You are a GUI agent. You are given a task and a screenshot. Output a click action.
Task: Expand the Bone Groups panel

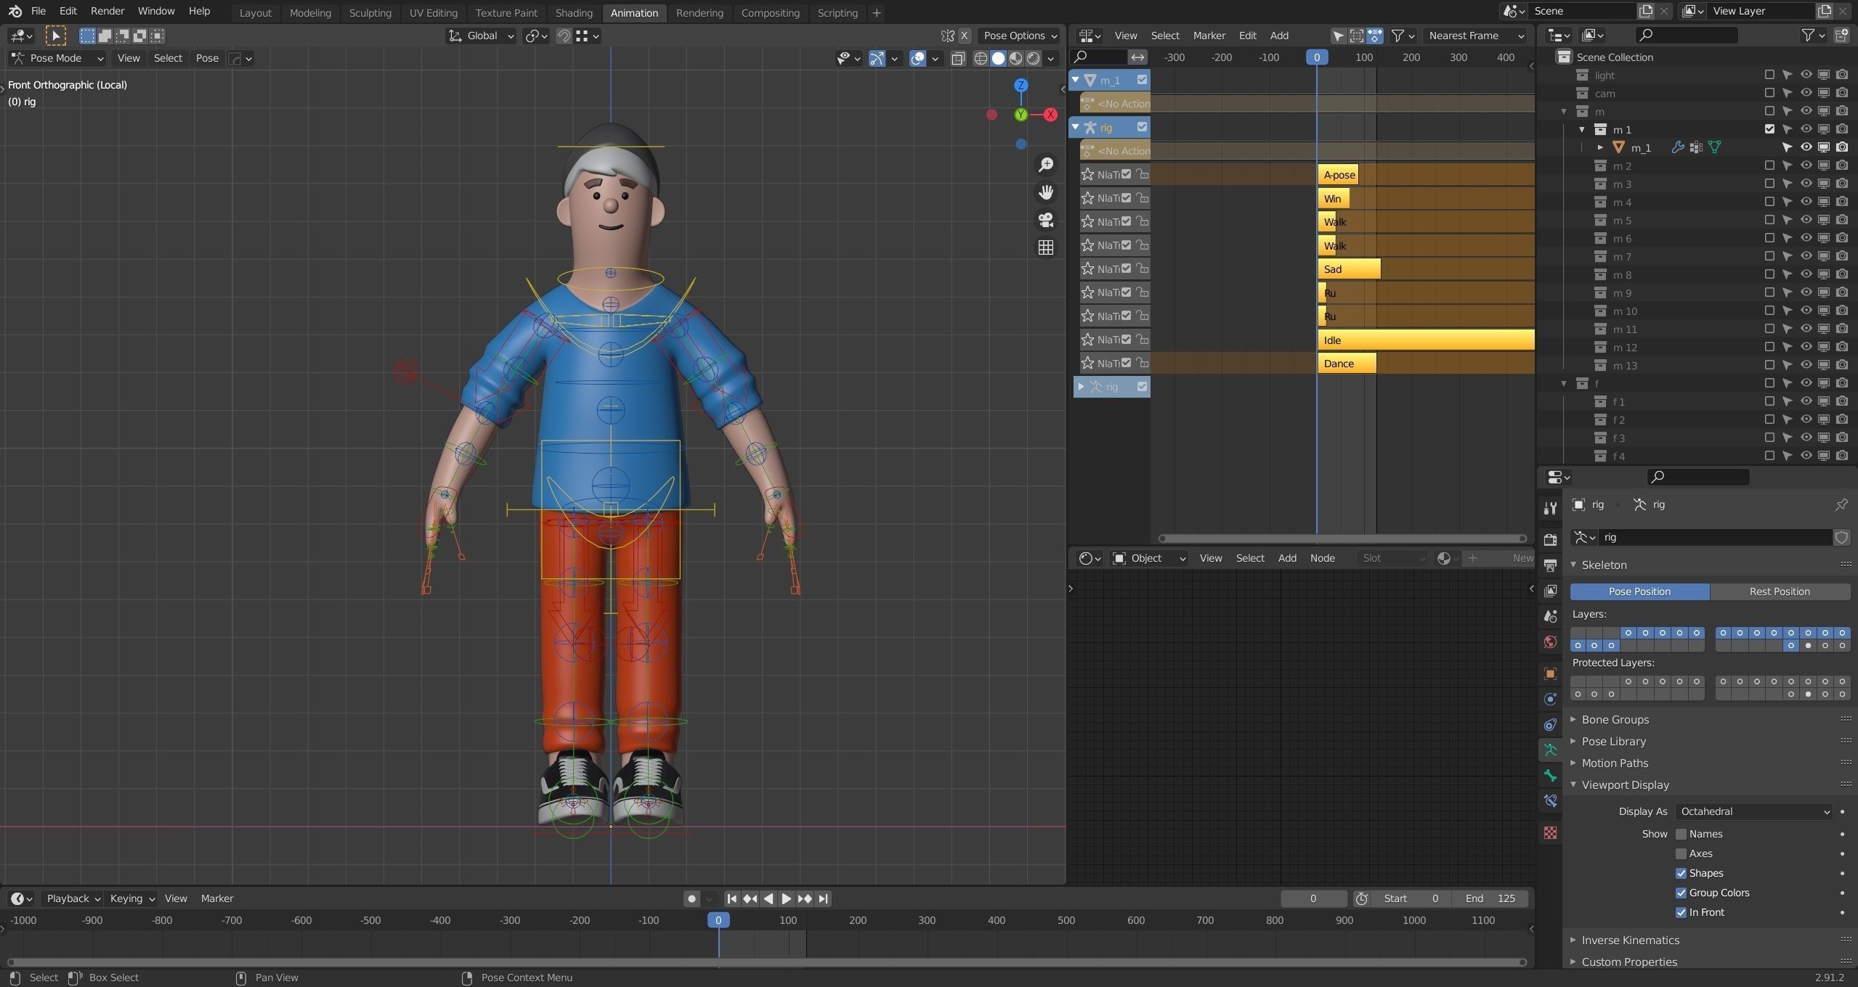point(1615,719)
